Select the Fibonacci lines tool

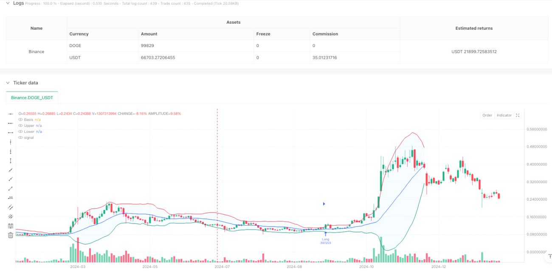[x=11, y=226]
